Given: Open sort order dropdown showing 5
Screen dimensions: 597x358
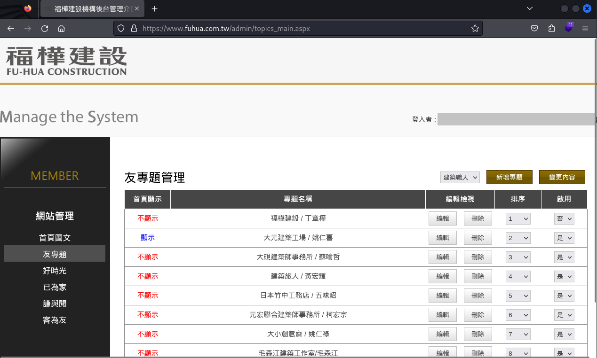Looking at the screenshot, I should (x=518, y=296).
